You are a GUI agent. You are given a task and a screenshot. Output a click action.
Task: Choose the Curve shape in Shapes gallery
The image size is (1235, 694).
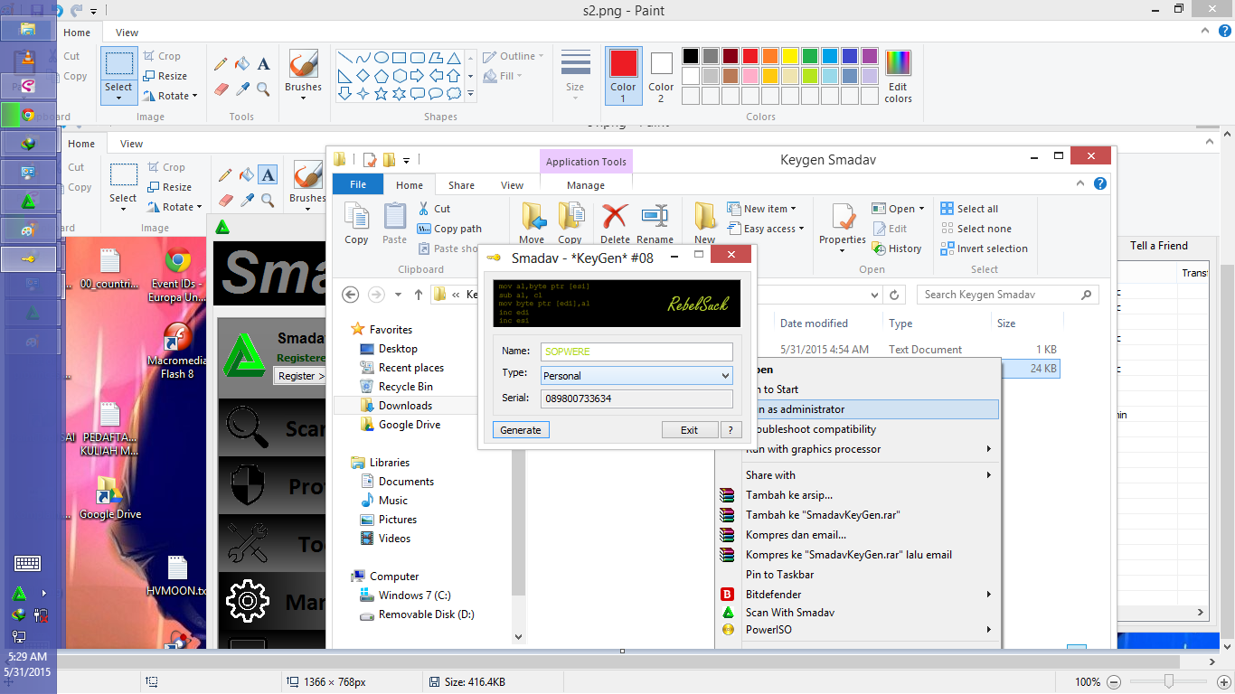click(363, 57)
